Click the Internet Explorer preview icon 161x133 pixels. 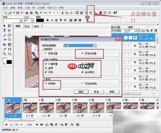click(100, 13)
